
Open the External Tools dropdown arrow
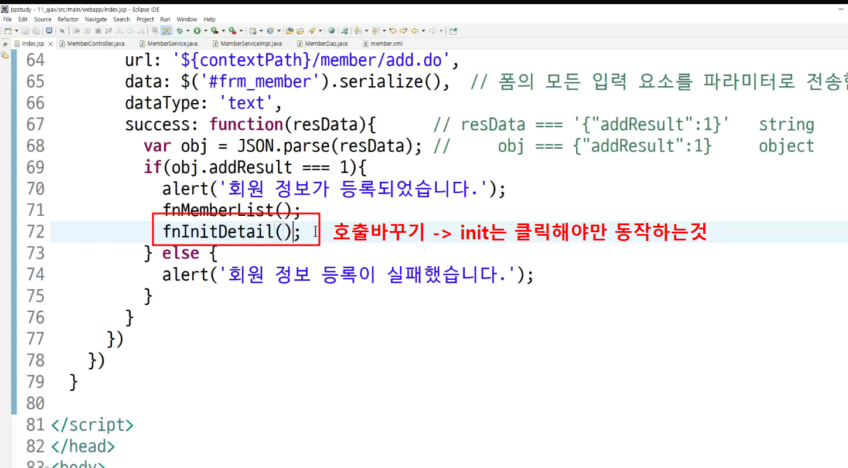241,30
